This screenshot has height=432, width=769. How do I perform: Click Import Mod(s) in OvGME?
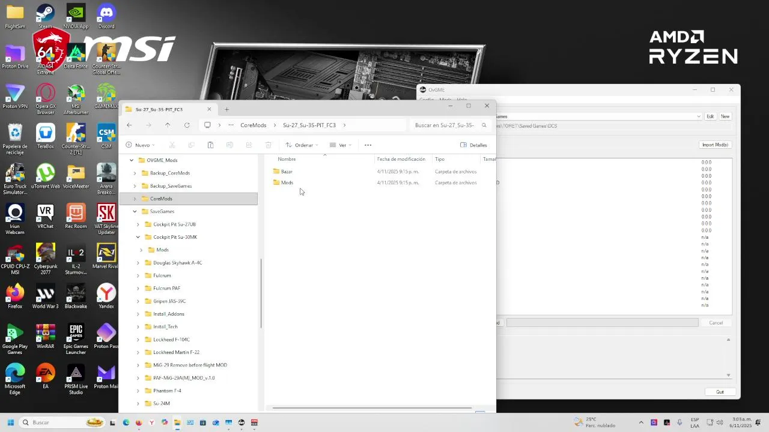(x=715, y=145)
